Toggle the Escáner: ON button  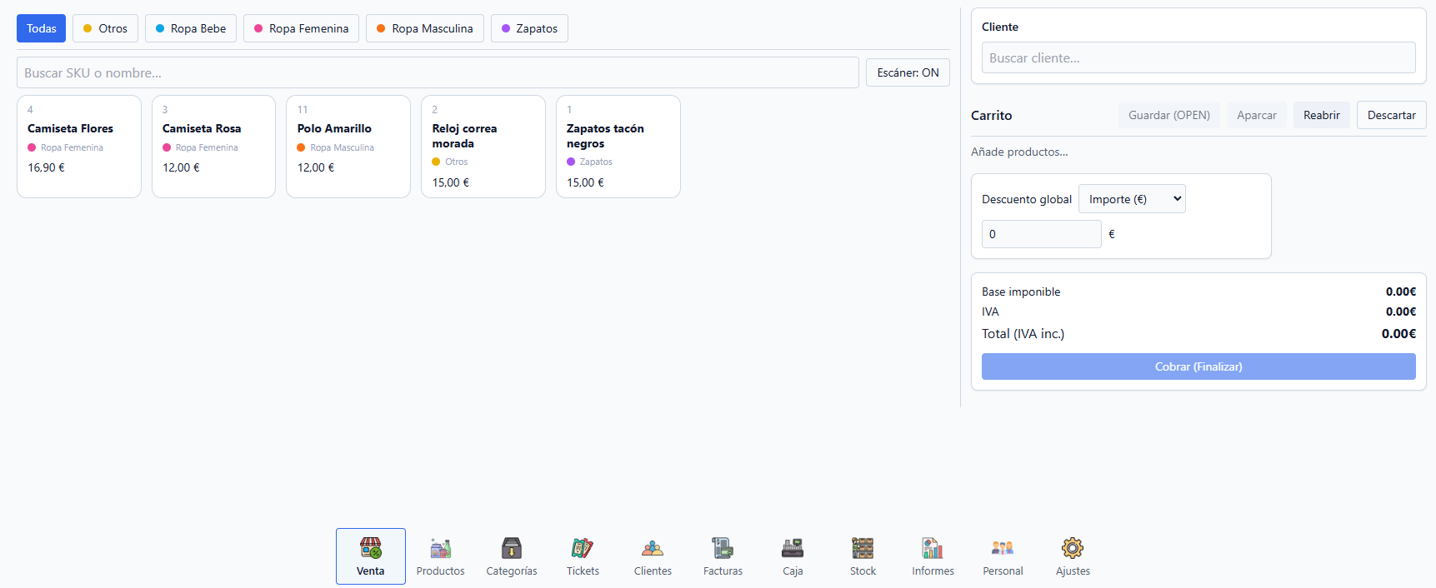coord(908,72)
